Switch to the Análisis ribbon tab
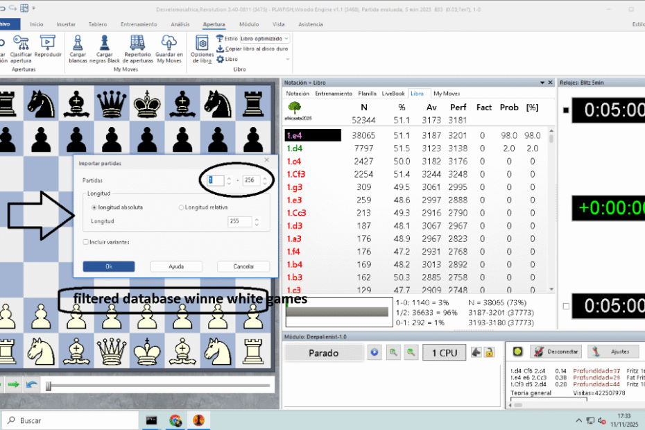The height and width of the screenshot is (430, 645). coord(180,24)
